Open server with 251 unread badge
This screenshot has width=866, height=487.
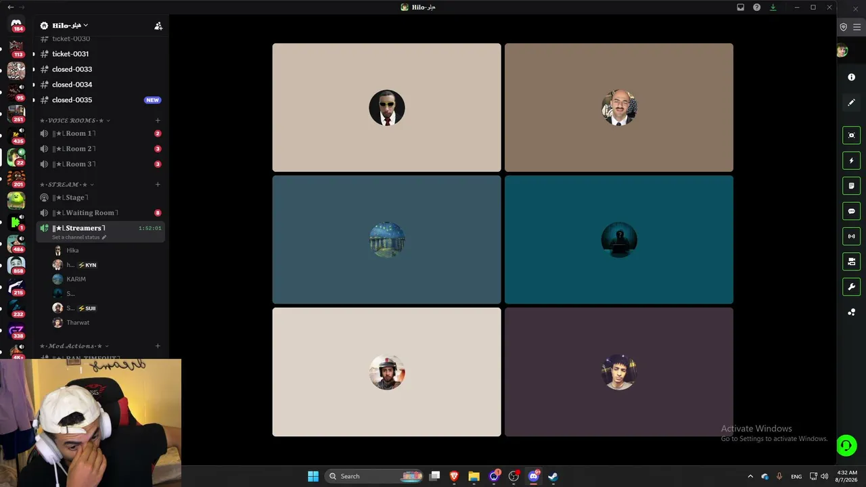[16, 114]
